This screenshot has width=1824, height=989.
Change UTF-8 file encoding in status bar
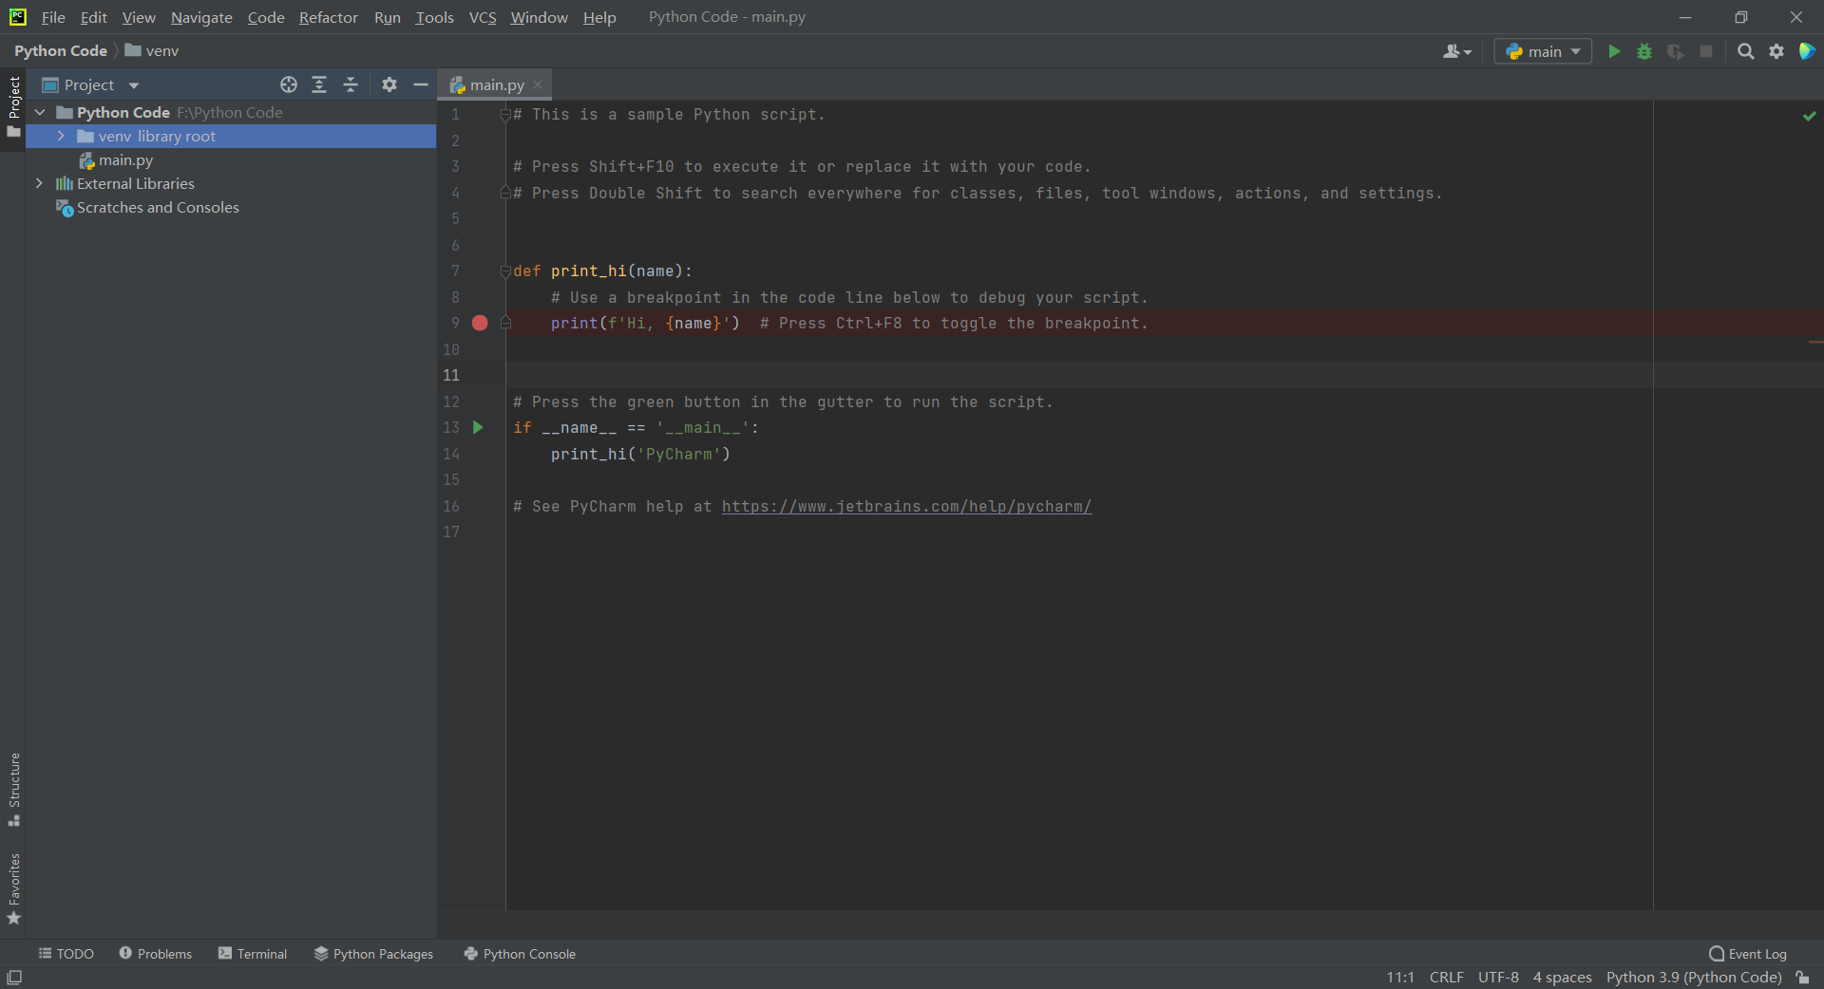coord(1498,978)
